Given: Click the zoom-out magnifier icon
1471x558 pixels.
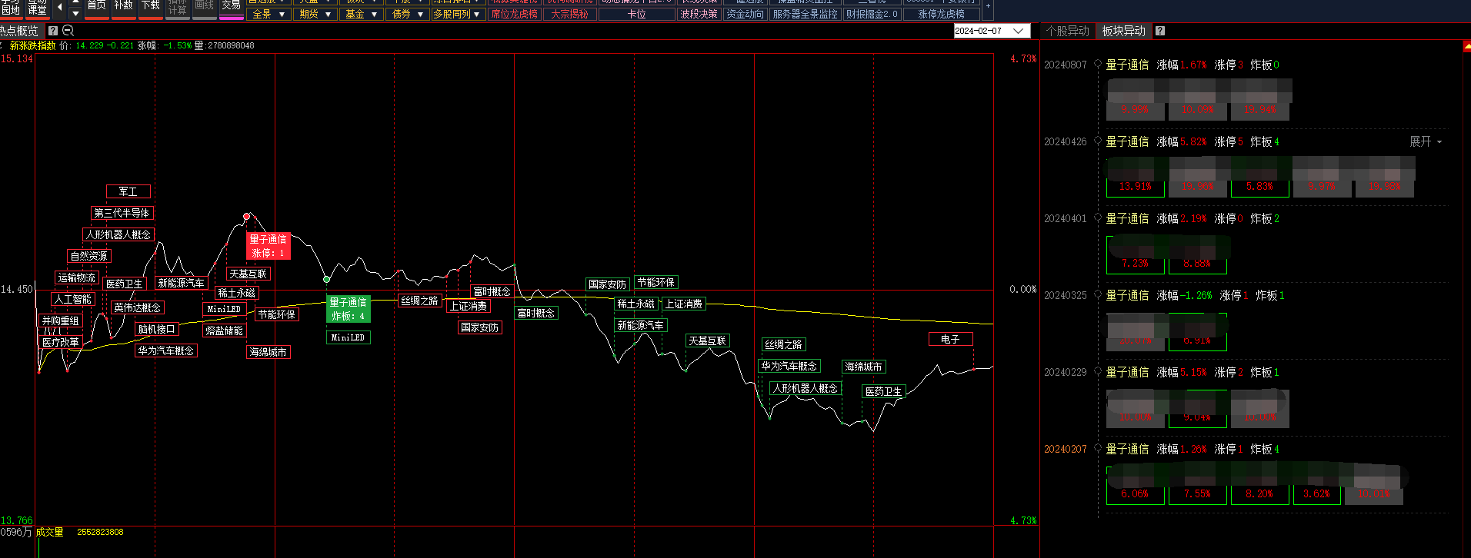Looking at the screenshot, I should click(68, 31).
